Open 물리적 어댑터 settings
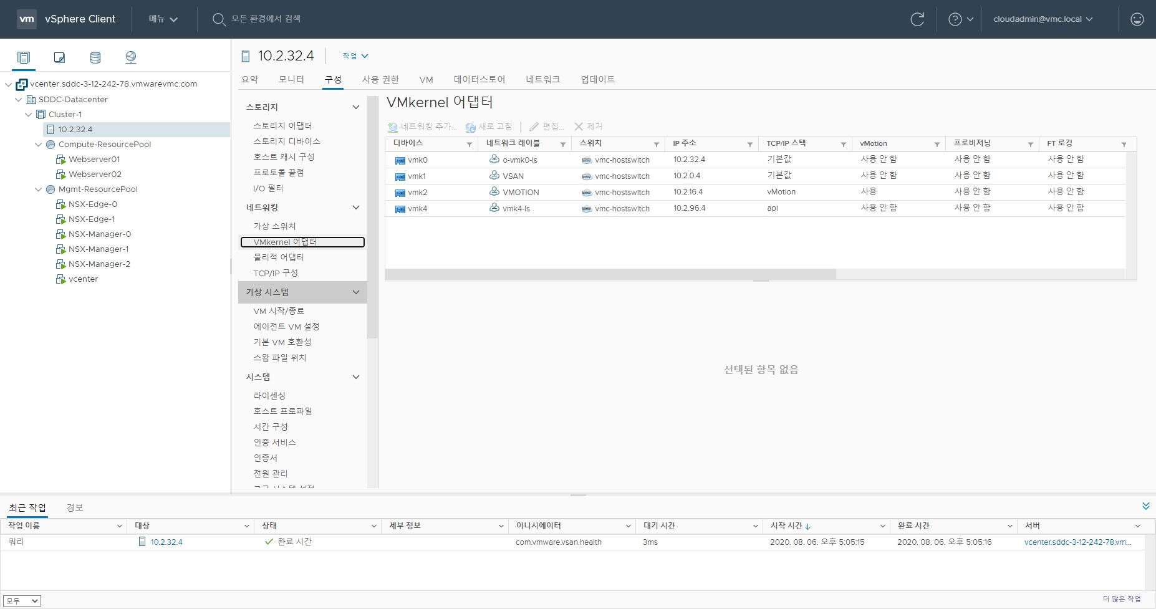This screenshot has width=1156, height=609. [279, 257]
